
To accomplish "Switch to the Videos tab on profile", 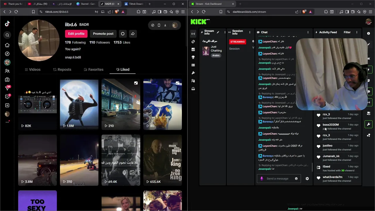I will click(33, 69).
